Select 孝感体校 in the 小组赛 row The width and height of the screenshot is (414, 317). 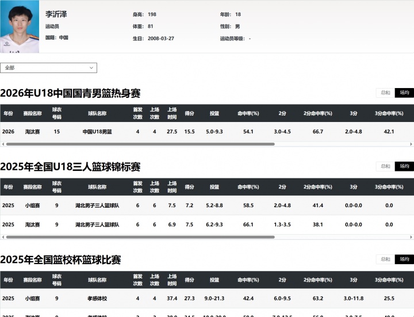[x=97, y=299]
